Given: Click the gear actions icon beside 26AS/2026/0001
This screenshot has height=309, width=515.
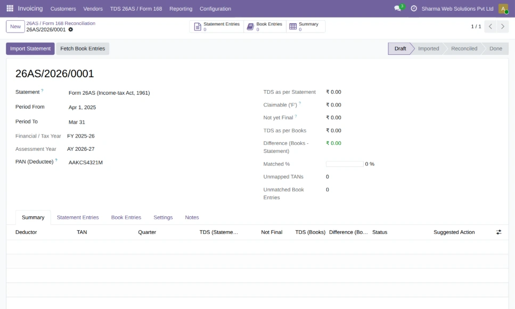Looking at the screenshot, I should 71,30.
